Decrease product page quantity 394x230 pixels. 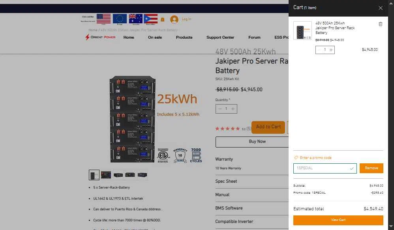coord(220,109)
